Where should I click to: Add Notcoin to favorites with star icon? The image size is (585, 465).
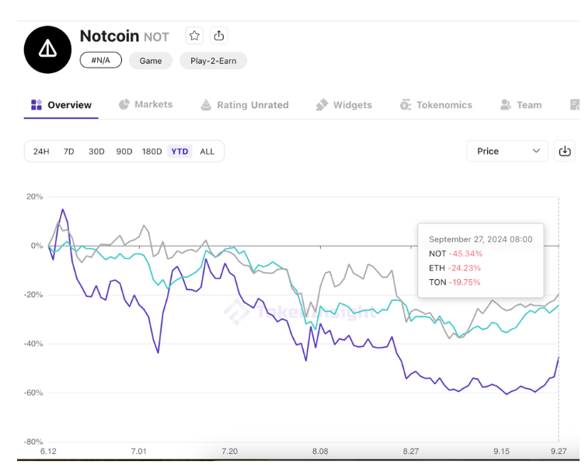tap(194, 36)
